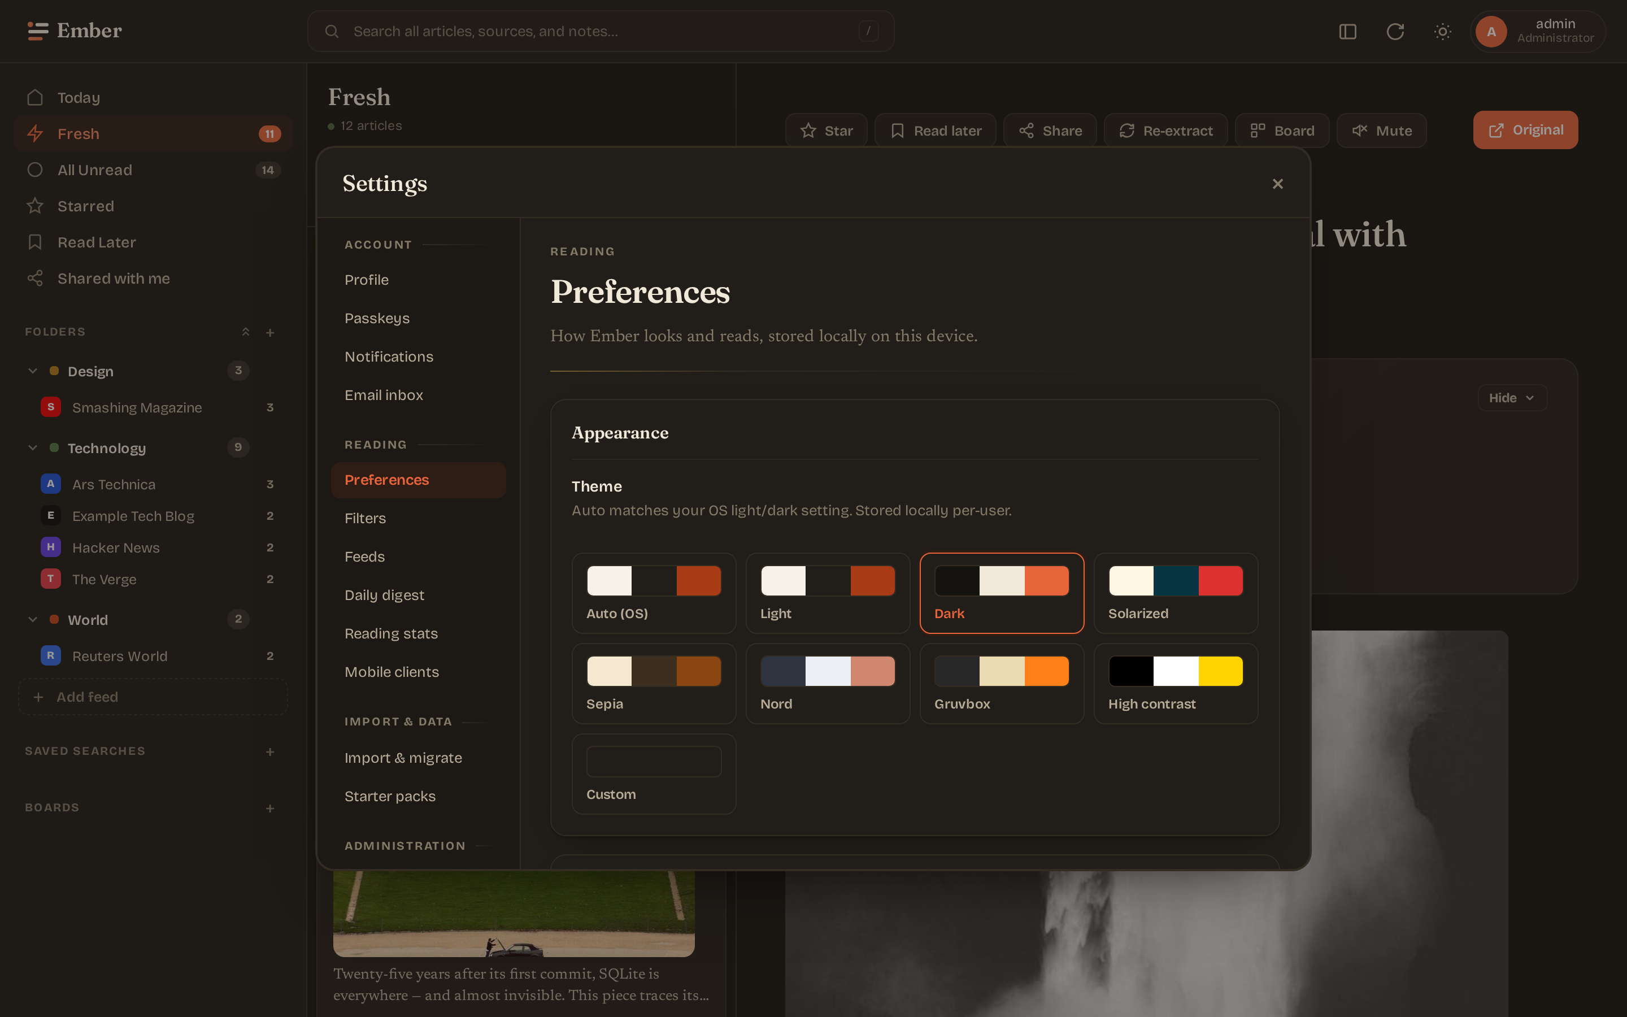Open Starter packs settings
Screen dimensions: 1627x1017
(x=418, y=796)
